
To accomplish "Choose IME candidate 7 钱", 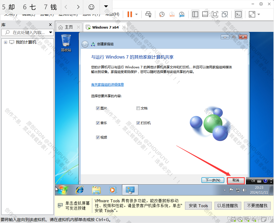I will click(50, 7).
